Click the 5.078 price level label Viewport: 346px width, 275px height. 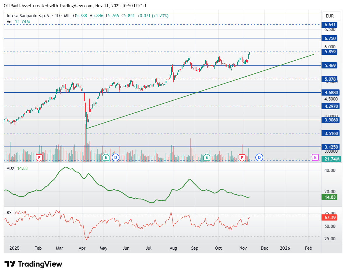(329, 79)
